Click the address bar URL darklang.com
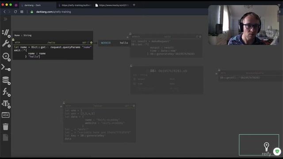 54,12
